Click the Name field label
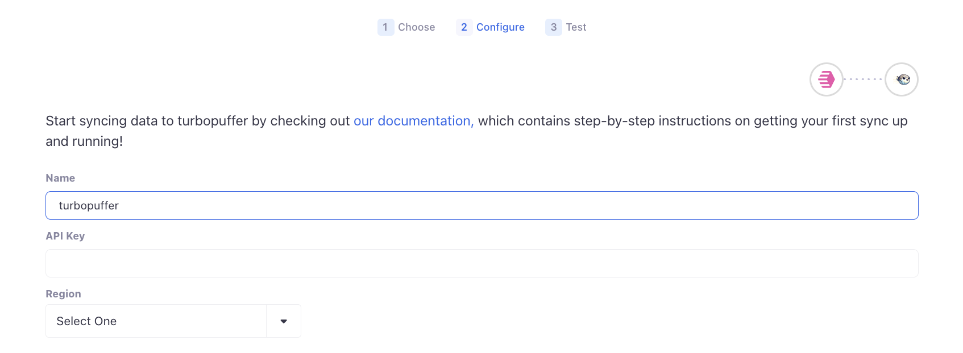This screenshot has width=963, height=353. pyautogui.click(x=60, y=178)
